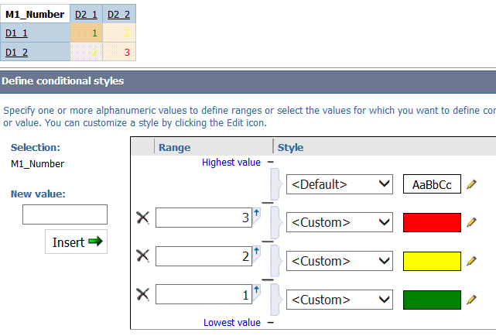The width and height of the screenshot is (496, 336).
Task: Toggle threshold arrow next to value 2
Action: click(x=257, y=253)
